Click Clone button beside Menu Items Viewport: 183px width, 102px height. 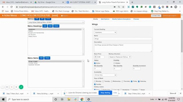(x=47, y=58)
